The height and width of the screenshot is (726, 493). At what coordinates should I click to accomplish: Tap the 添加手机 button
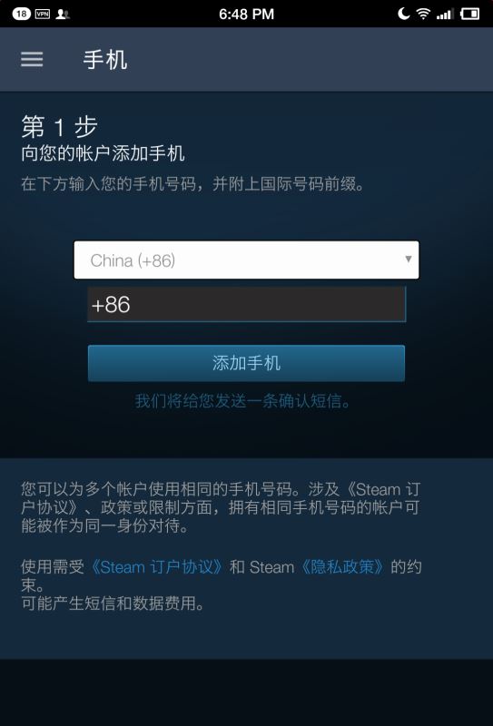[247, 363]
